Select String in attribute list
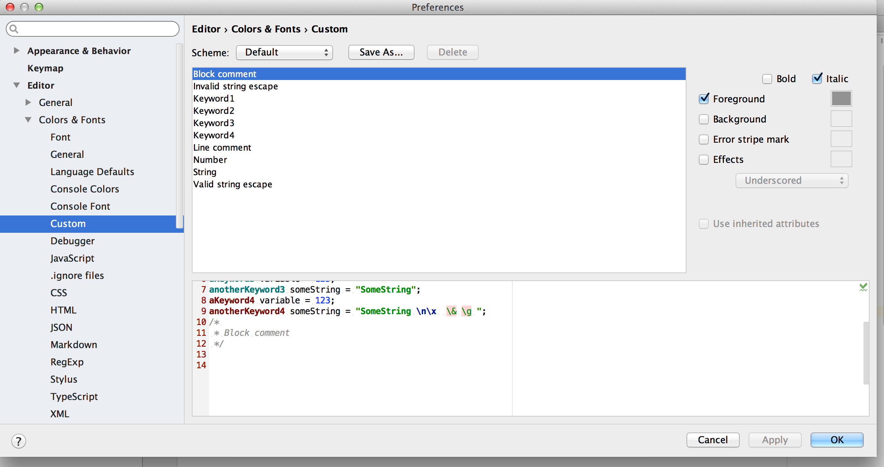 (x=439, y=172)
